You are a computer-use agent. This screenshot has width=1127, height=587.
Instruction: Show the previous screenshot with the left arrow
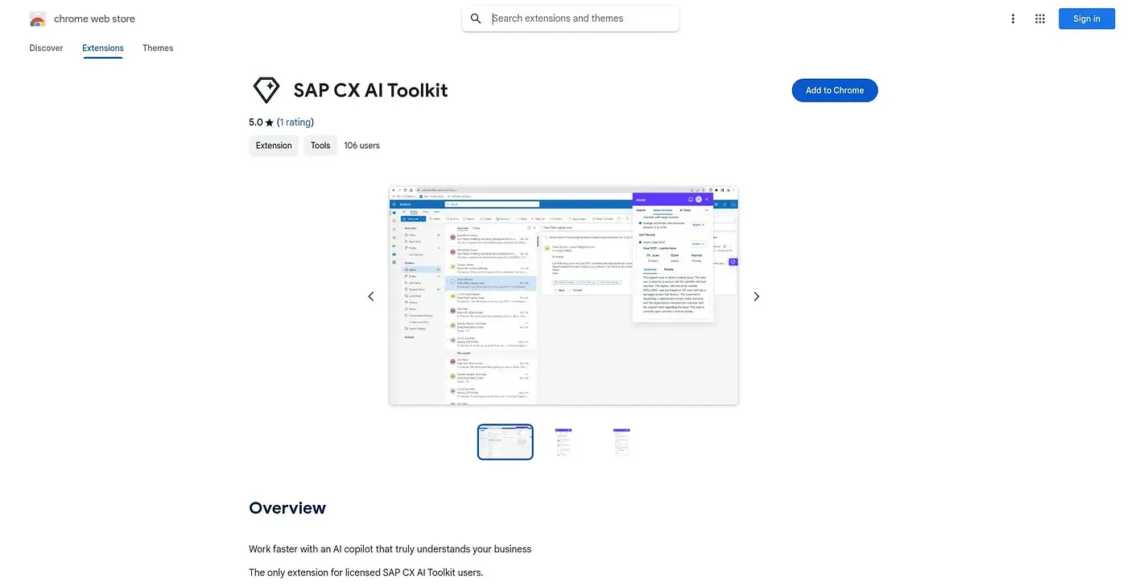tap(371, 296)
